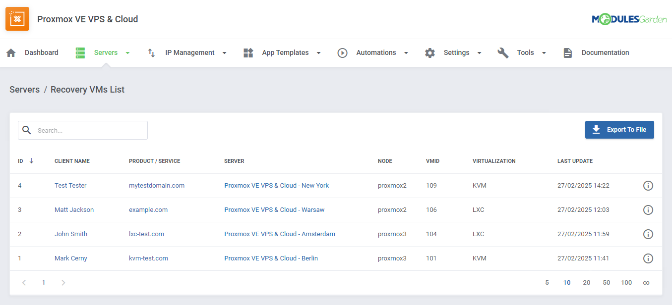Open info icon for Matt Jackson row
Image resolution: width=672 pixels, height=305 pixels.
(x=648, y=210)
